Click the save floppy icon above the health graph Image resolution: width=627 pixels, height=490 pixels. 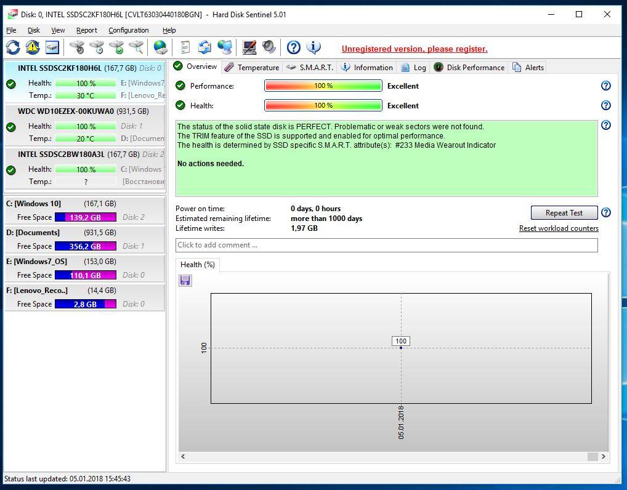click(x=185, y=281)
